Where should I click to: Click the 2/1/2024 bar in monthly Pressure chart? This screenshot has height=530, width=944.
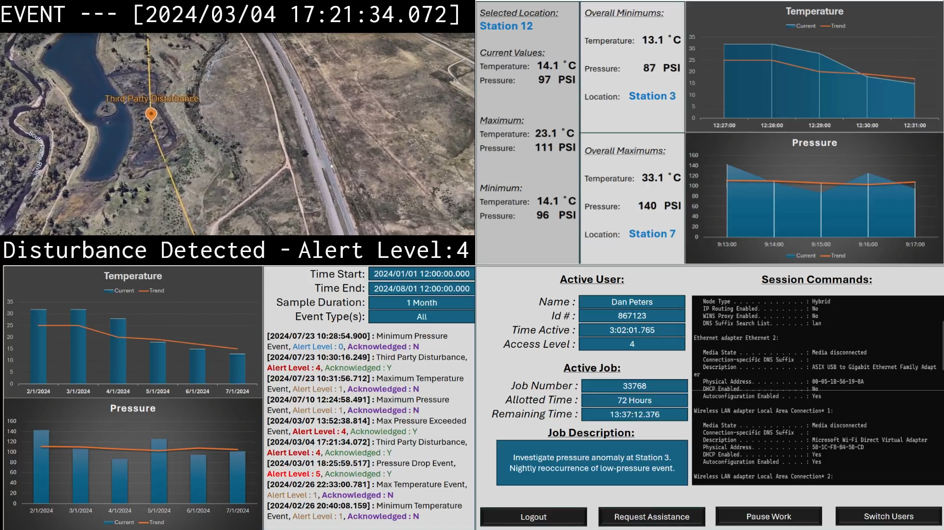(41, 467)
